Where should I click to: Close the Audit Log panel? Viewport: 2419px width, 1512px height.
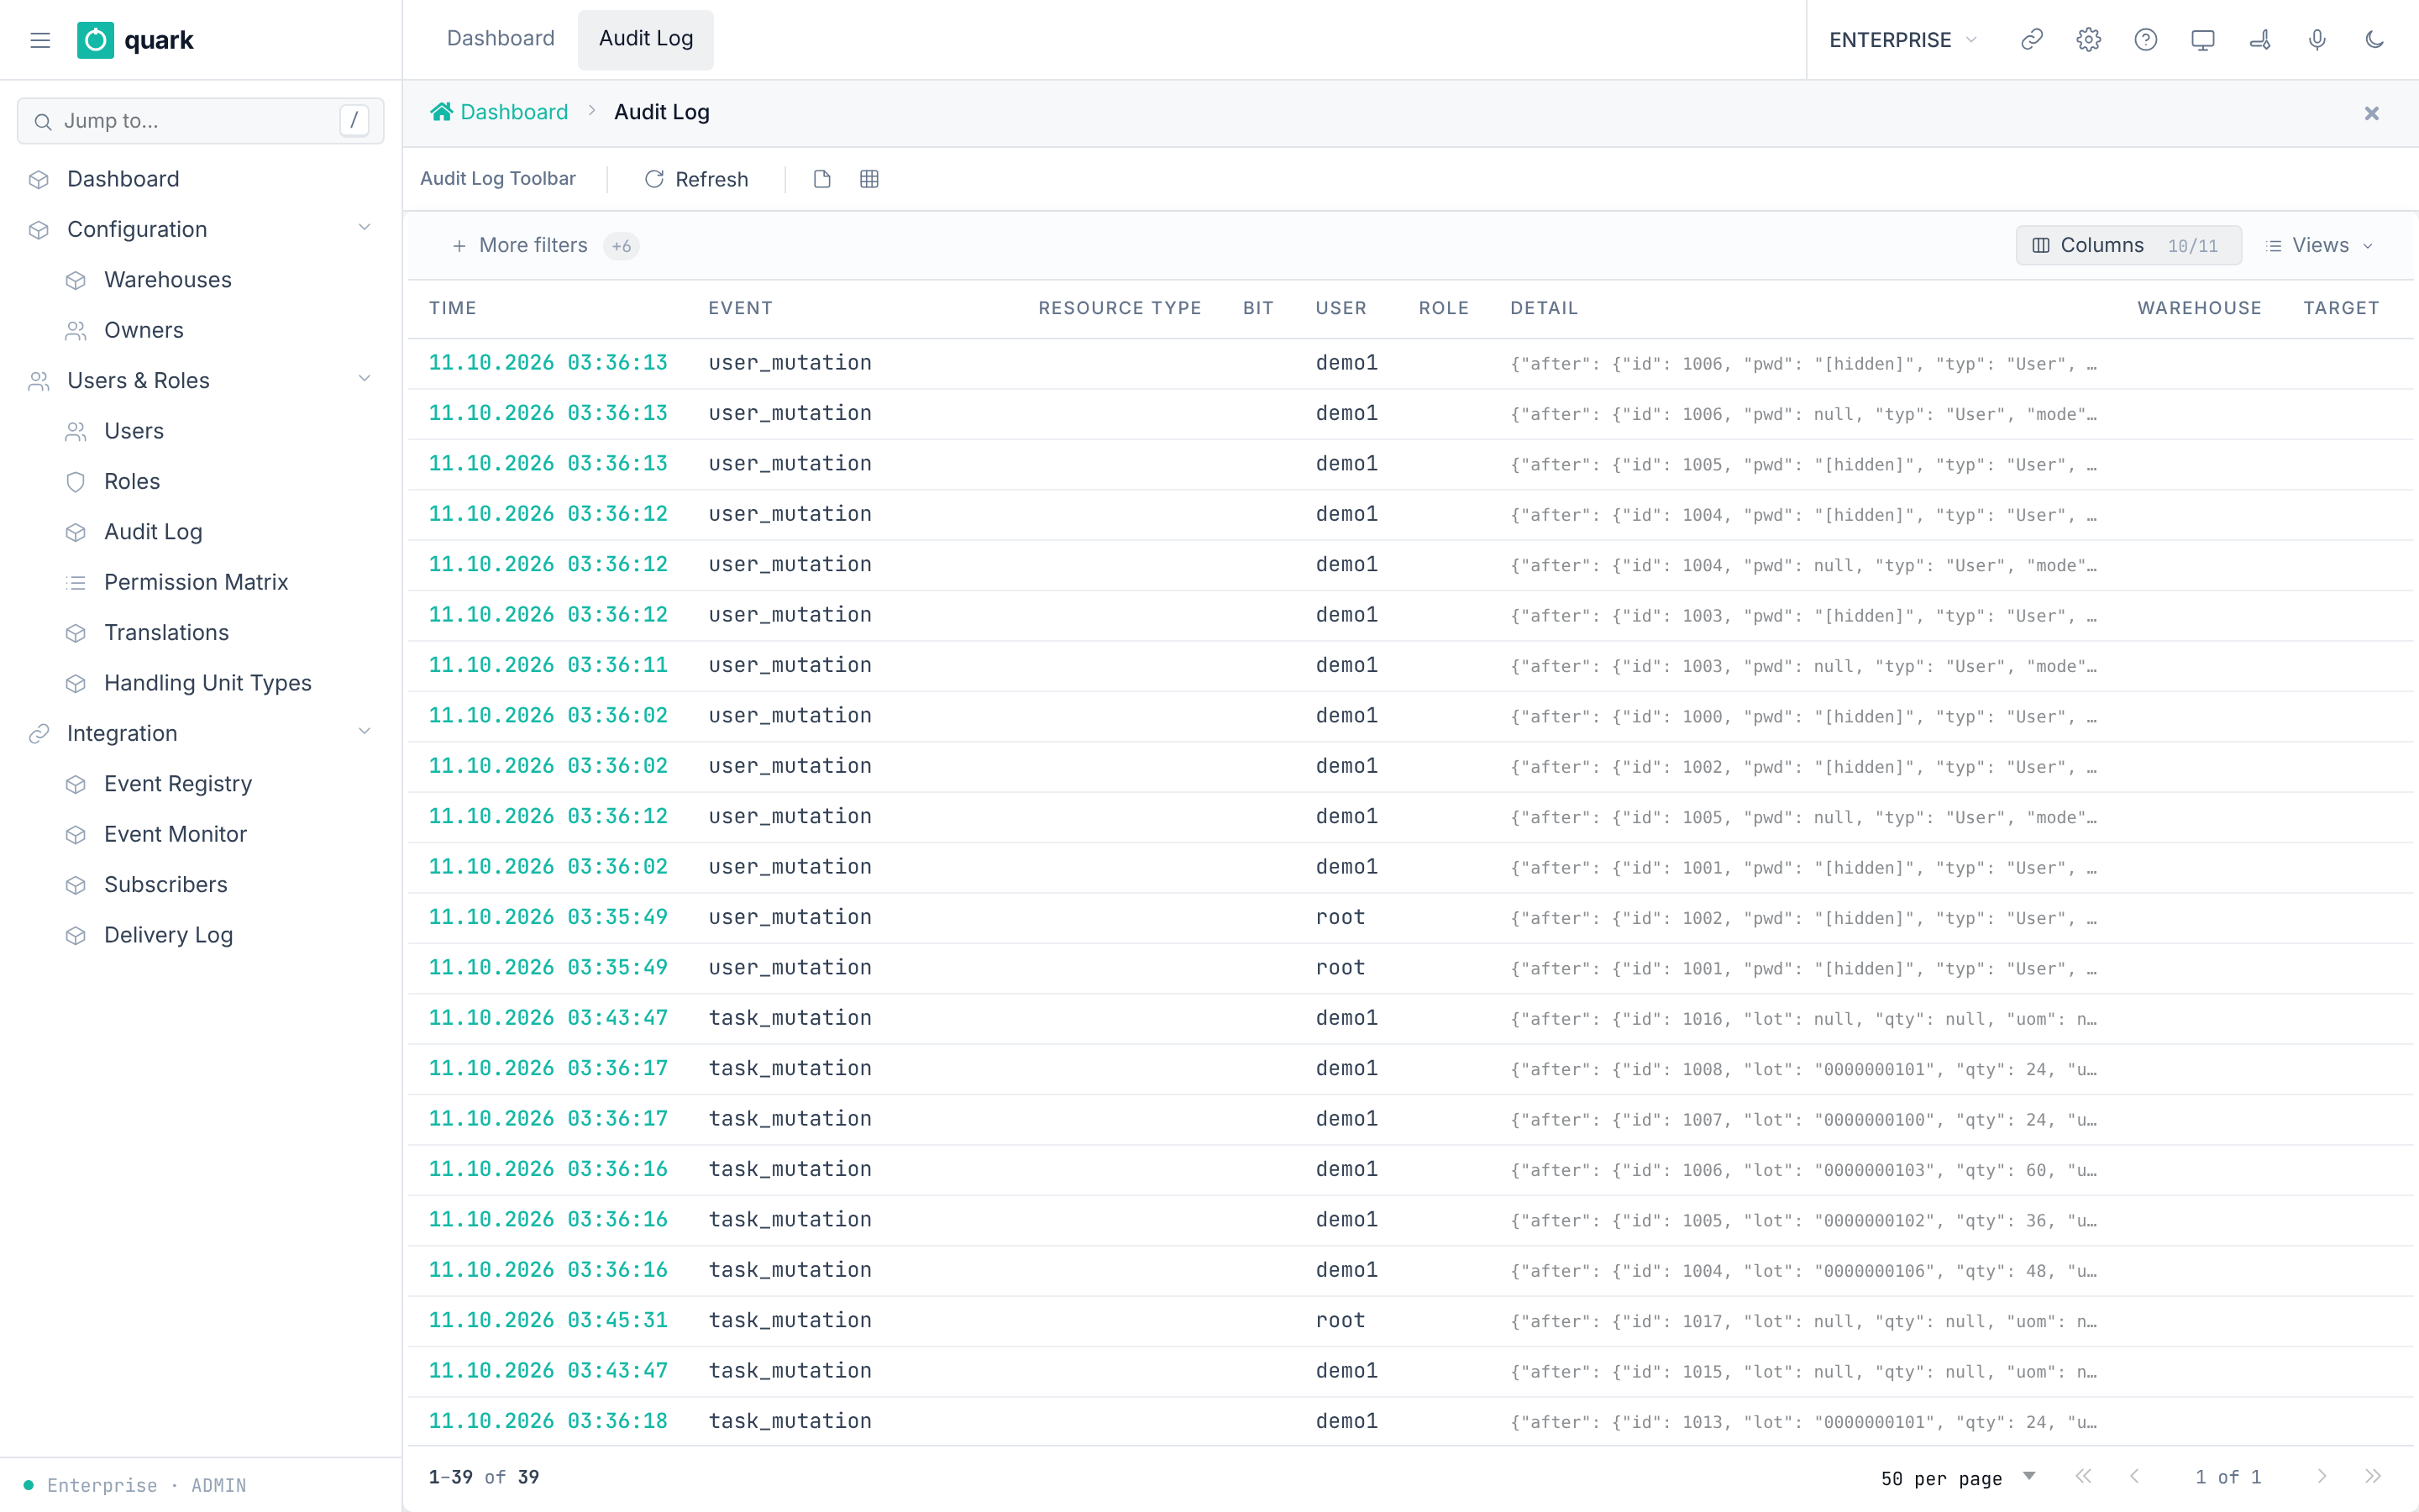click(x=2371, y=113)
